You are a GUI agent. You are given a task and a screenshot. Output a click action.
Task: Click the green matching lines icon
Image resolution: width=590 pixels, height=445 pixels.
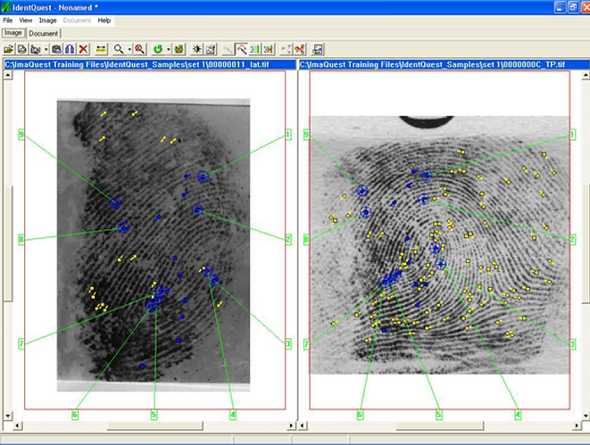tap(254, 49)
